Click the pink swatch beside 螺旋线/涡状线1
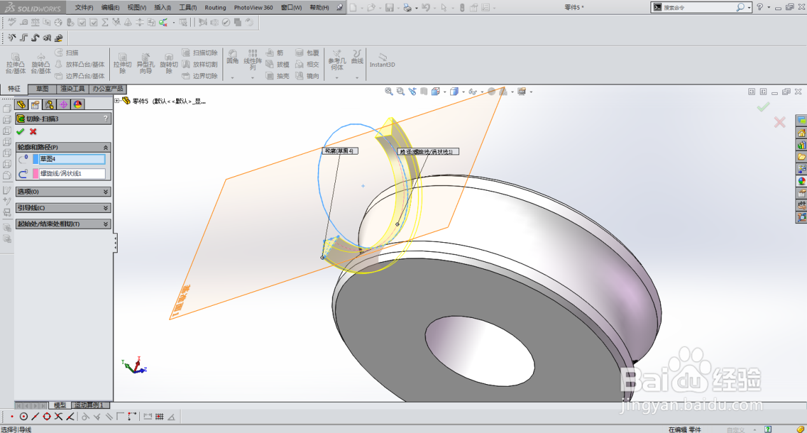Screen dimensions: 807x433 tap(36, 173)
